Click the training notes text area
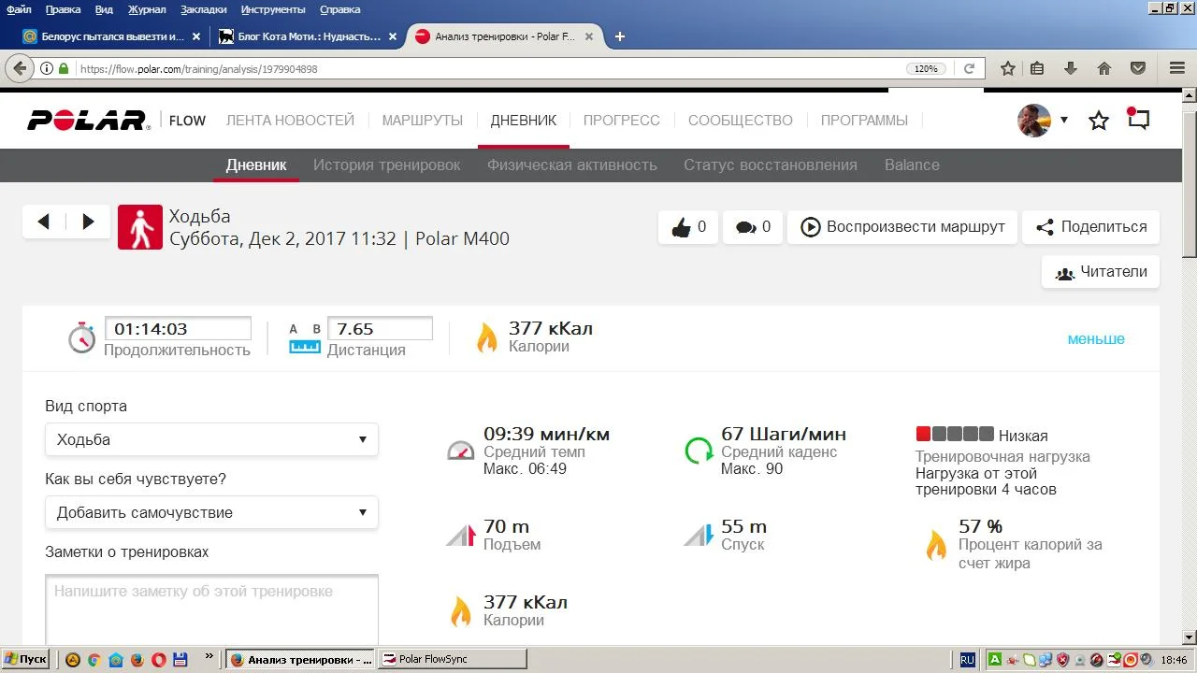Screen dimensions: 1197x673 point(211,609)
